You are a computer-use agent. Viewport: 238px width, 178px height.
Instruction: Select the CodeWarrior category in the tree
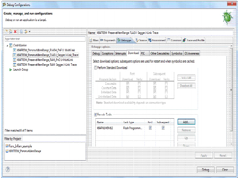point(20,45)
